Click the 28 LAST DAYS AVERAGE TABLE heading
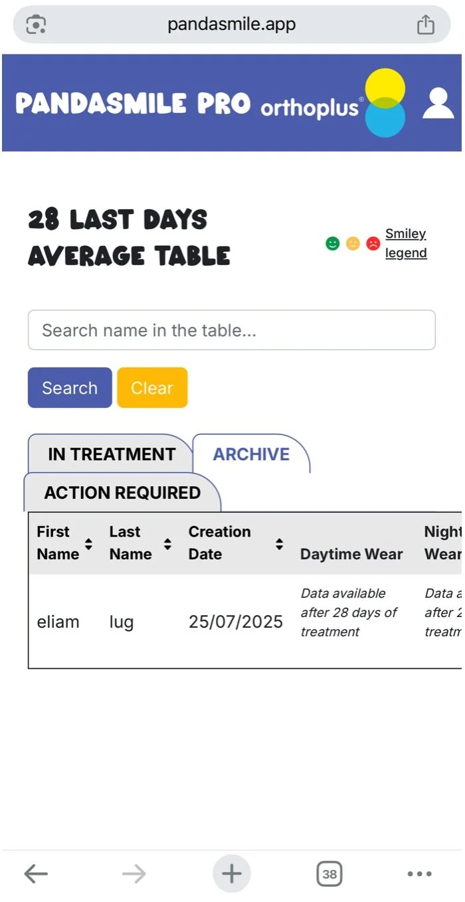This screenshot has width=465, height=902. (x=130, y=238)
